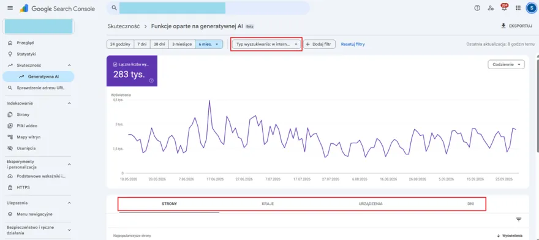This screenshot has height=240, width=539.
Task: Open the account avatar S
Action: tap(532, 8)
